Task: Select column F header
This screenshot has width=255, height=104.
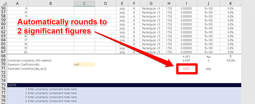Action: click(x=134, y=3)
